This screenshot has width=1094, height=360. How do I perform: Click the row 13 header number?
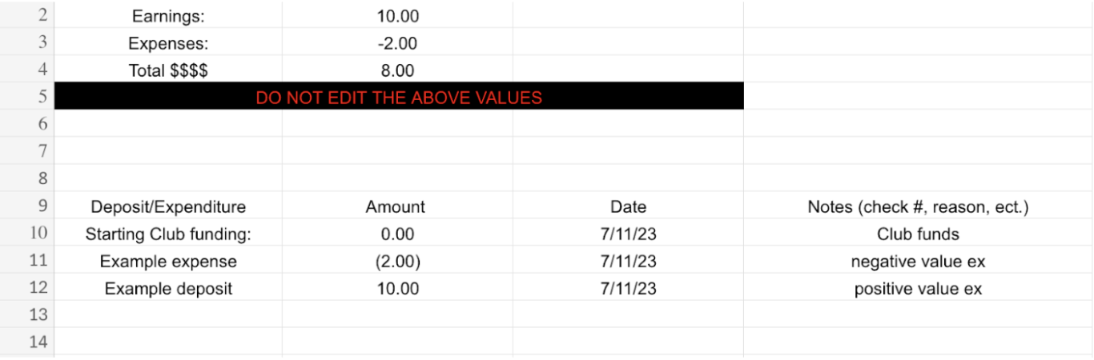38,315
